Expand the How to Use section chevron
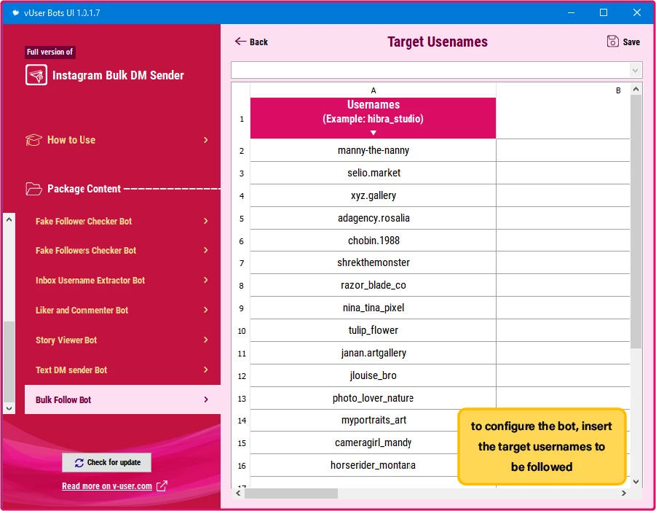The height and width of the screenshot is (511, 656). (x=206, y=140)
